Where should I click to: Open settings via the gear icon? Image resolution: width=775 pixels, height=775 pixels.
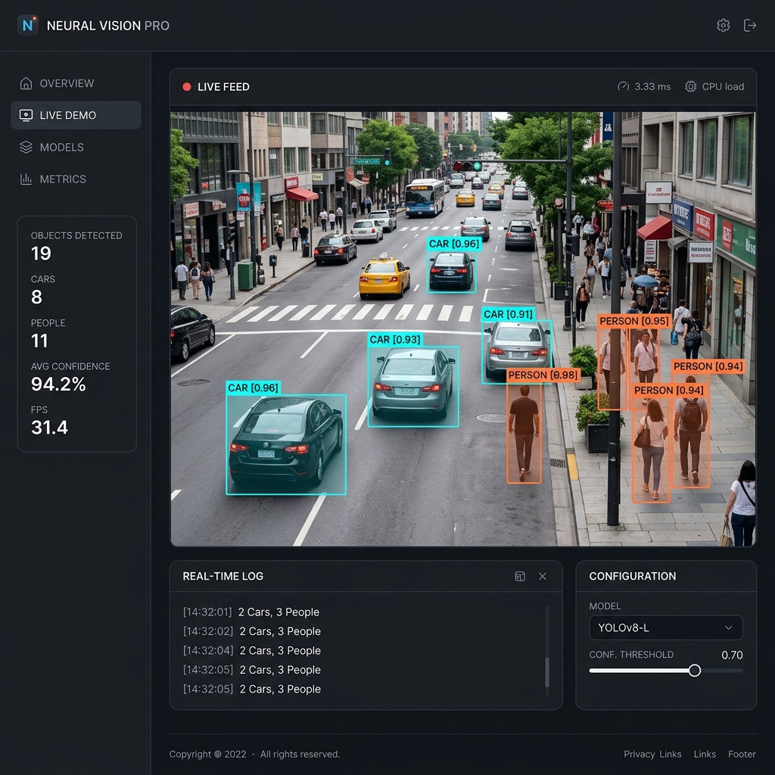click(x=723, y=25)
